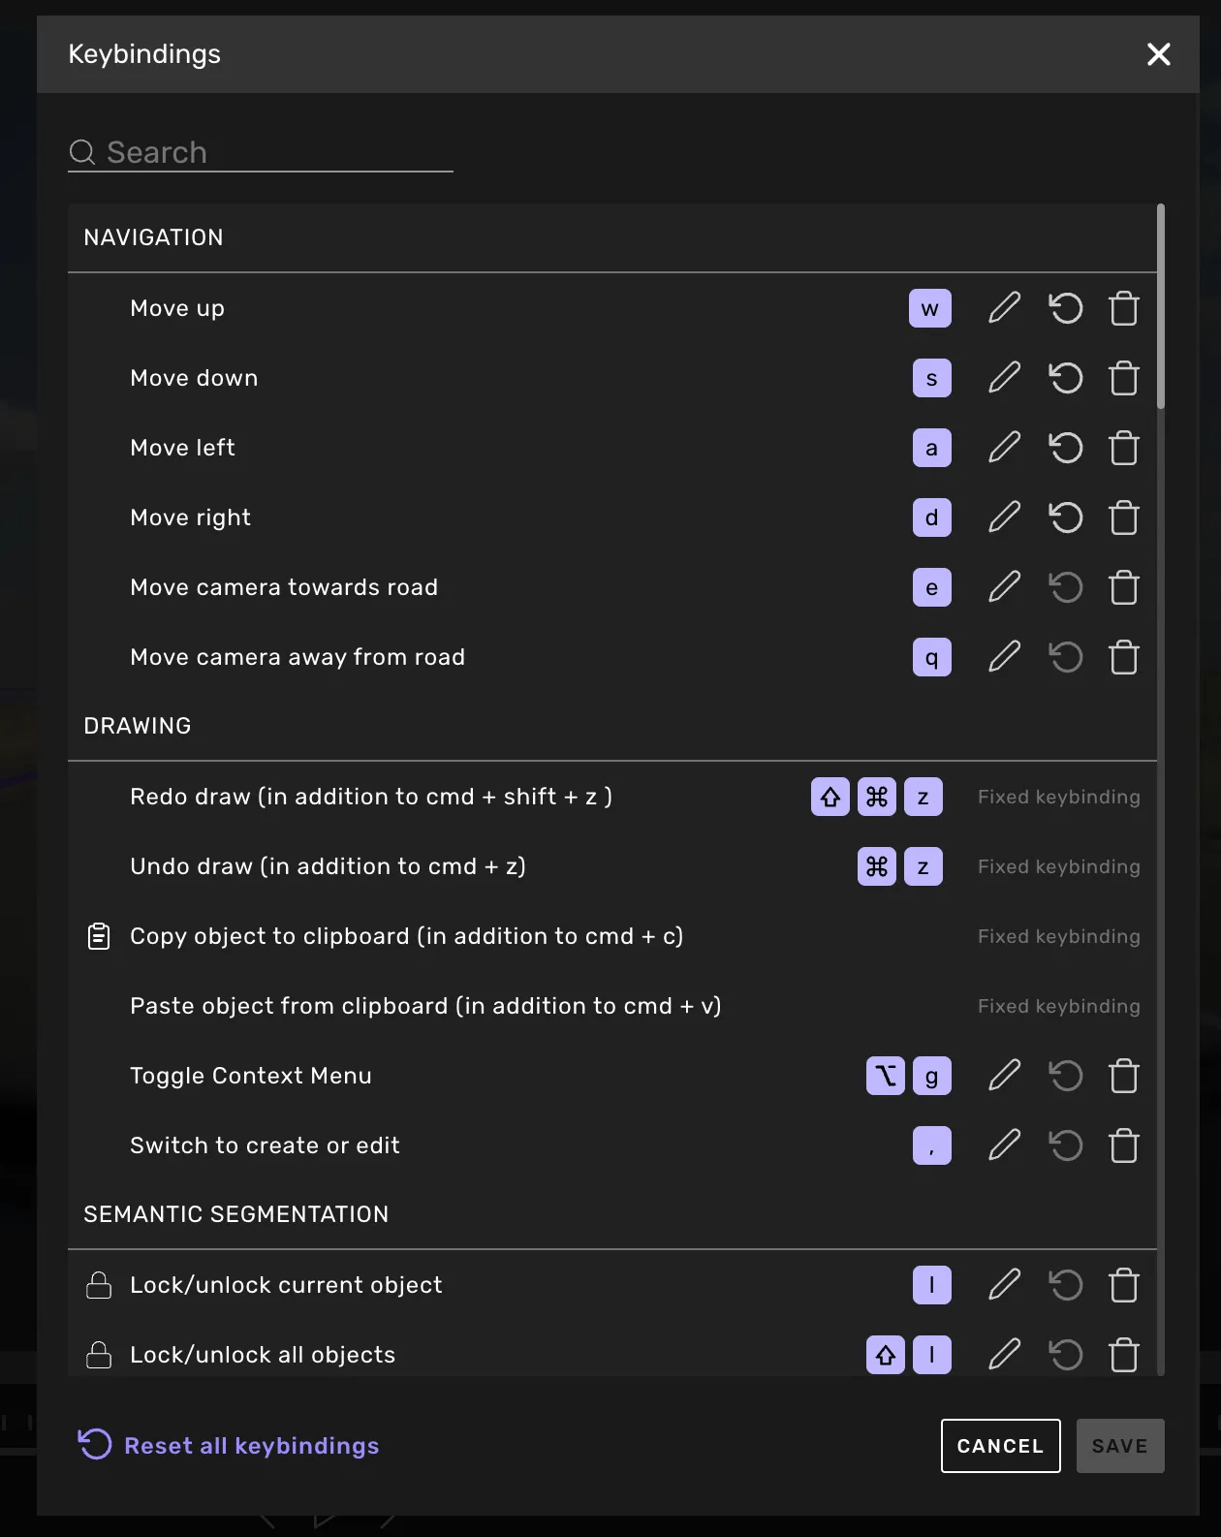
Task: Click lock icon beside Lock/unlock current object
Action: (x=99, y=1285)
